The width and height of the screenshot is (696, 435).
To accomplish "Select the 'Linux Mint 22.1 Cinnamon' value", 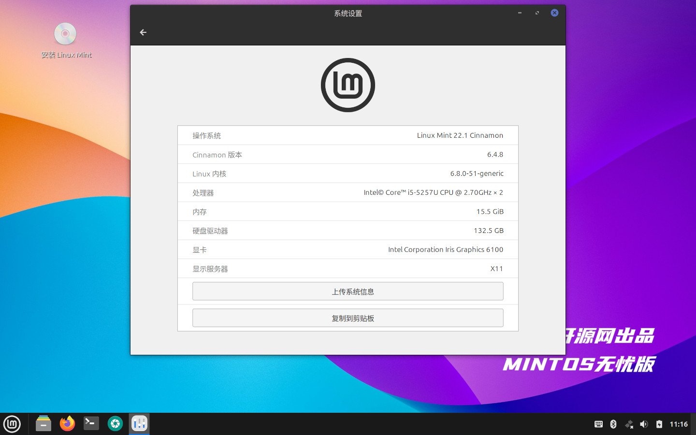I will click(460, 135).
